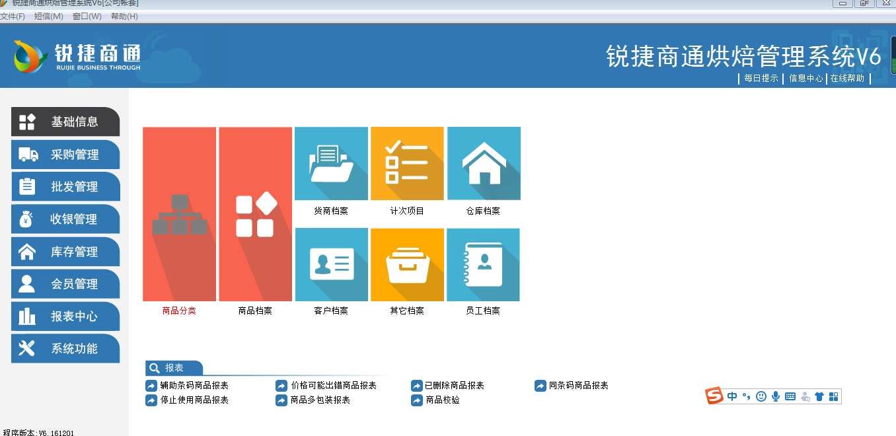Toggle punctuation mode on IME bar
The height and width of the screenshot is (436, 896).
747,396
